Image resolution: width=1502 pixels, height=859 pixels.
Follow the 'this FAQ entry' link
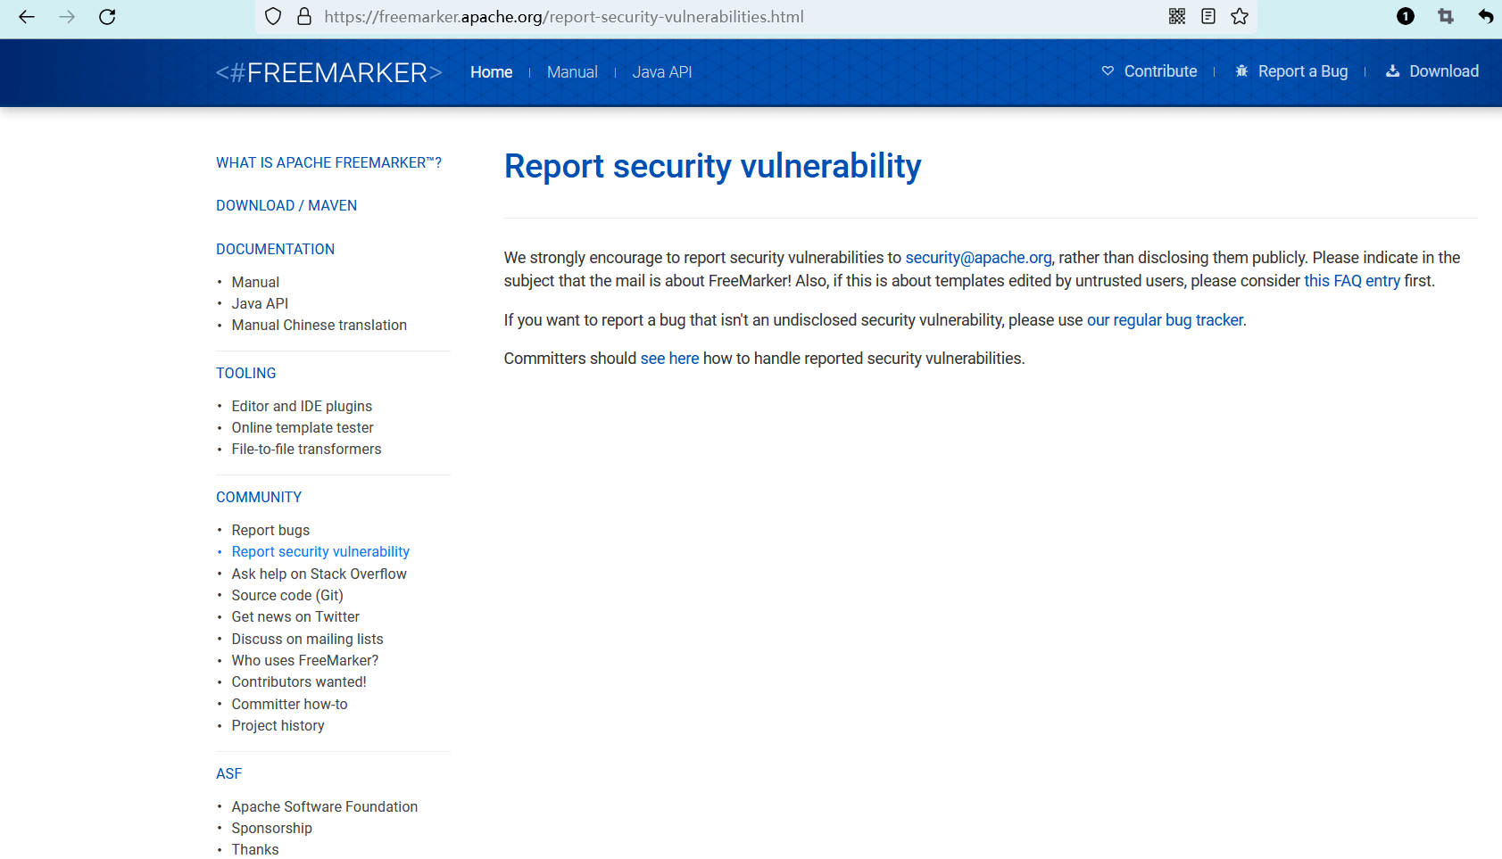1351,281
